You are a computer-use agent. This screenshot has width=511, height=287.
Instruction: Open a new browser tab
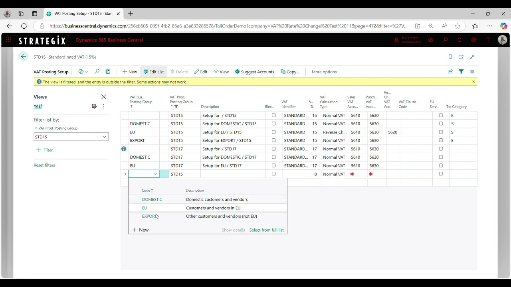coord(131,14)
